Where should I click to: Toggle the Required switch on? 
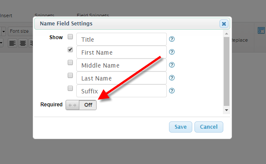click(x=81, y=105)
